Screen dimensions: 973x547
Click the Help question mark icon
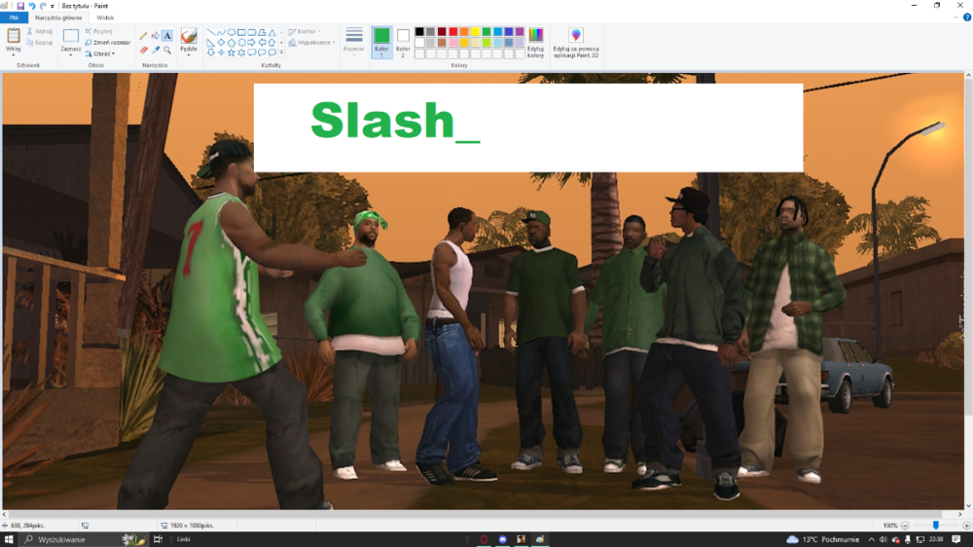(x=967, y=18)
